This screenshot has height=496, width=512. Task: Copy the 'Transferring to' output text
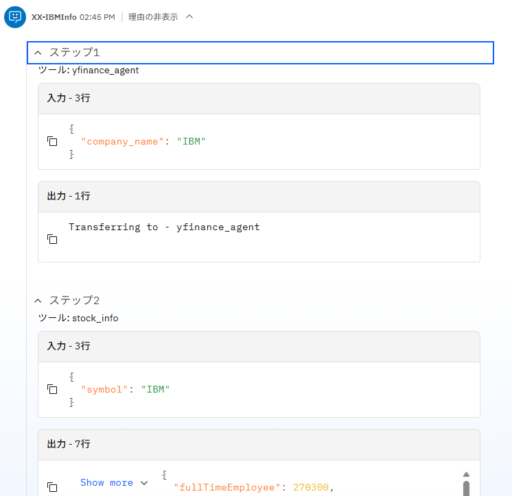pyautogui.click(x=52, y=239)
